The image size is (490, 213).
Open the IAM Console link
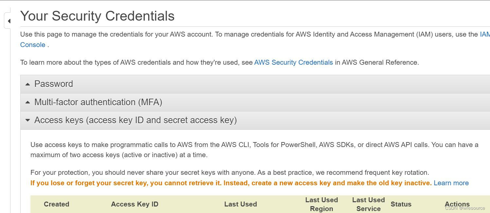[x=33, y=45]
